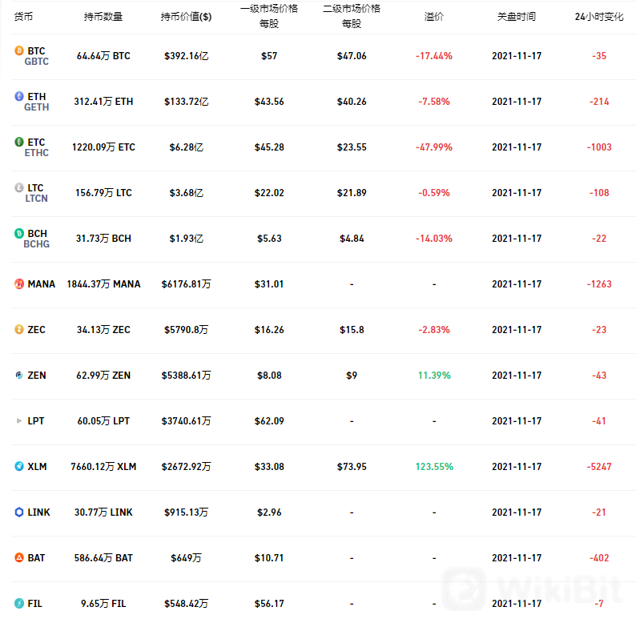Screen dimensions: 636x627
Task: Click the orange BAT triangle icon
Action: point(19,557)
